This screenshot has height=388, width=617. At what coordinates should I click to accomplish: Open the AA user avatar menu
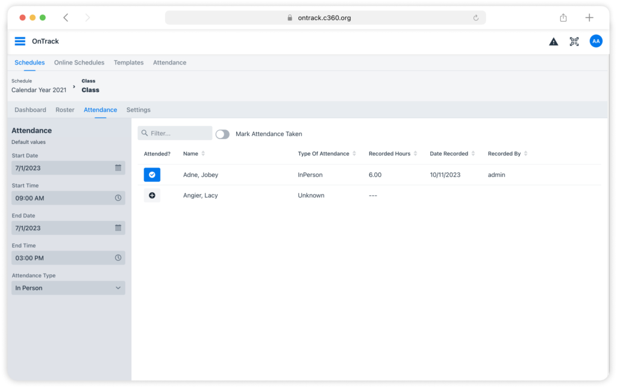596,42
